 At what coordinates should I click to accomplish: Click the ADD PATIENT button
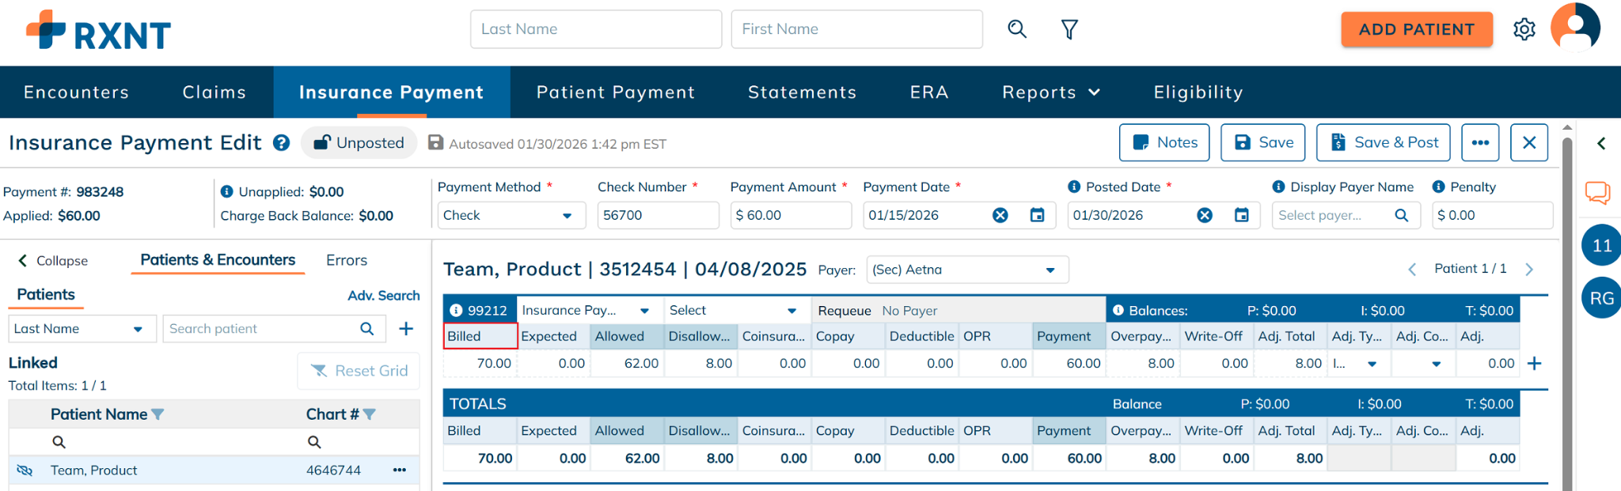(1416, 29)
